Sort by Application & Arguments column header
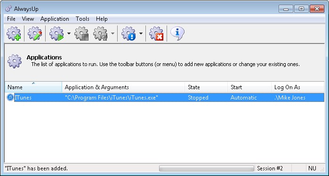329x176 pixels. 123,87
